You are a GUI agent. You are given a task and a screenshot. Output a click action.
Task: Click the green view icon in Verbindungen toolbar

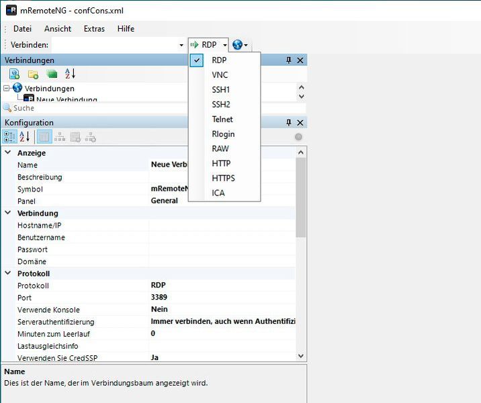coord(52,74)
